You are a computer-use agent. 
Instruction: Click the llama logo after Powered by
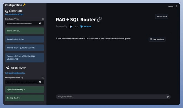(71, 26)
